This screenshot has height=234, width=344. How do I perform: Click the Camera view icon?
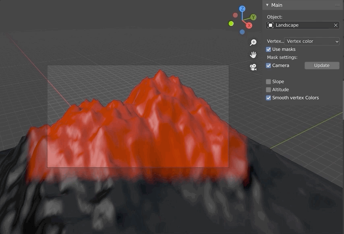point(253,67)
